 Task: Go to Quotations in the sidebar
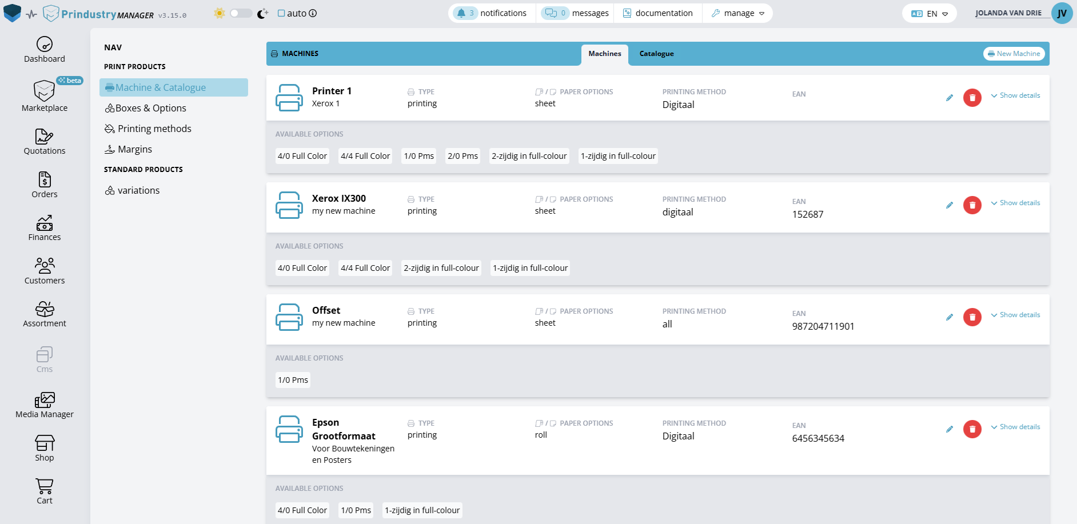[x=45, y=142]
